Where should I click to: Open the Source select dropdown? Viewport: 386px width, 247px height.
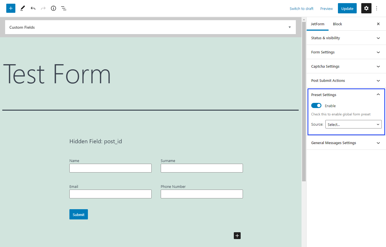[x=353, y=124]
